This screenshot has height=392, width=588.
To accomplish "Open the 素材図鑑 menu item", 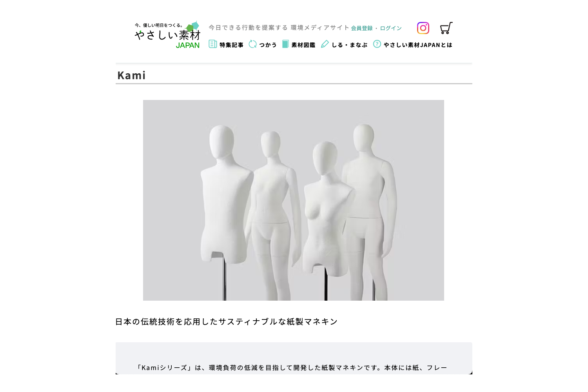I will [x=303, y=45].
